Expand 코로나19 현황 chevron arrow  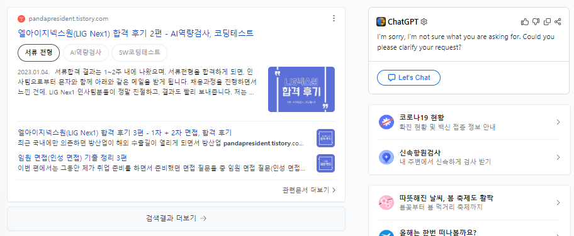(558, 122)
